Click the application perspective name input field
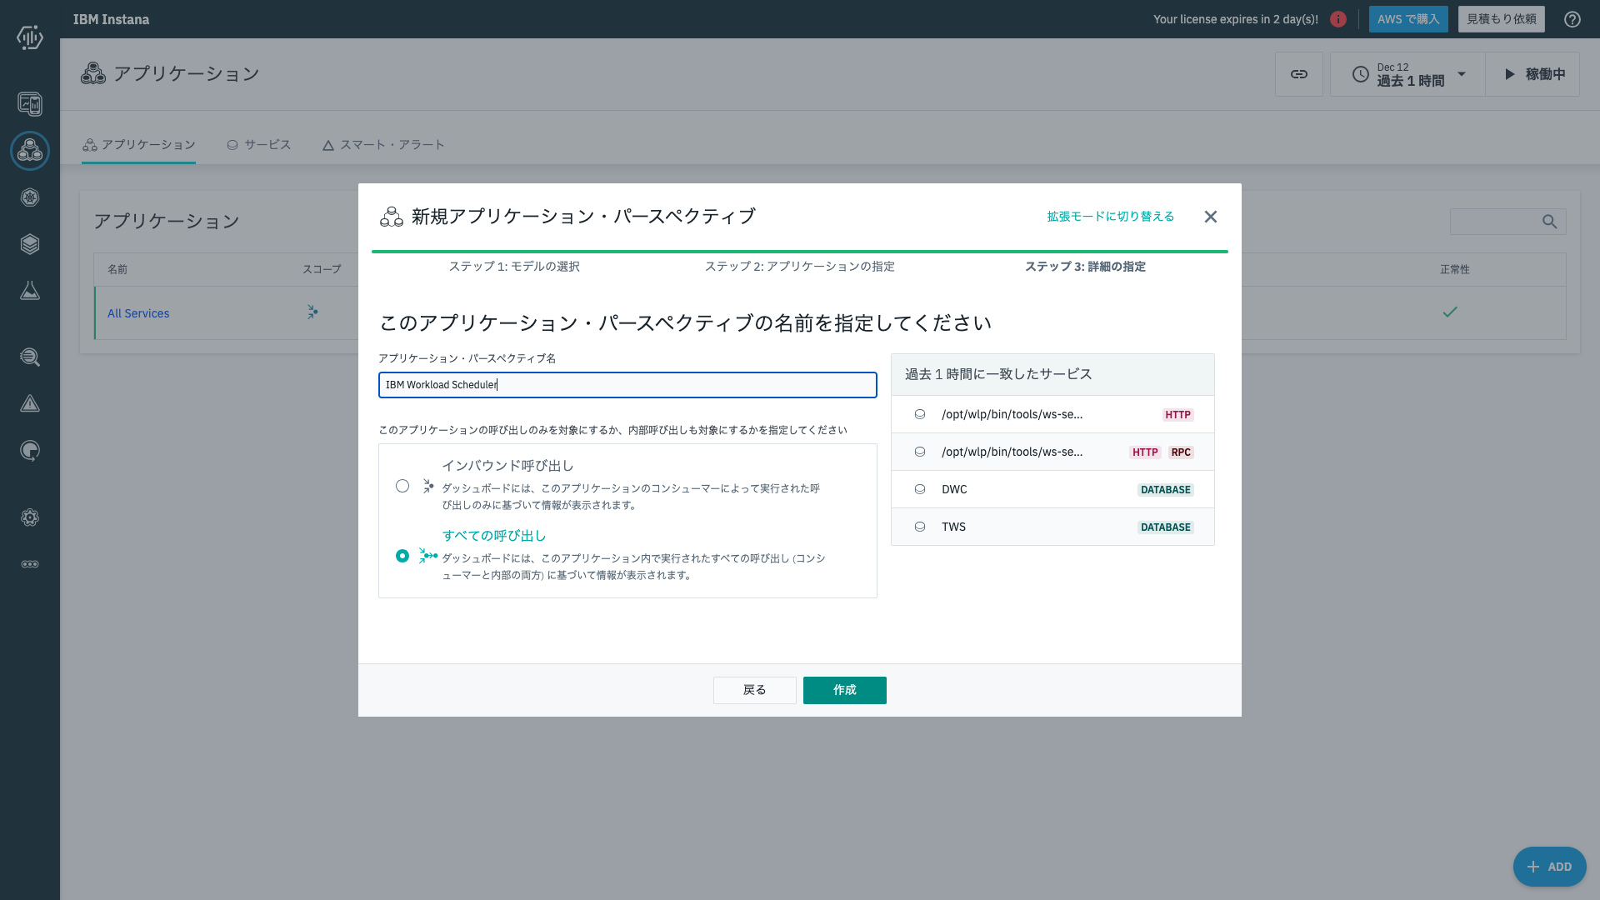This screenshot has height=900, width=1600. [627, 384]
